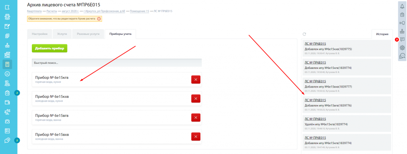Open the messages icon with badge 2
This screenshot has width=407, height=154.
tap(402, 40)
